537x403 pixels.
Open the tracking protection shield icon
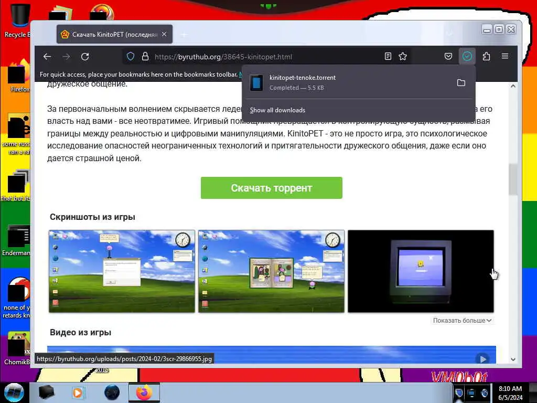click(x=131, y=57)
